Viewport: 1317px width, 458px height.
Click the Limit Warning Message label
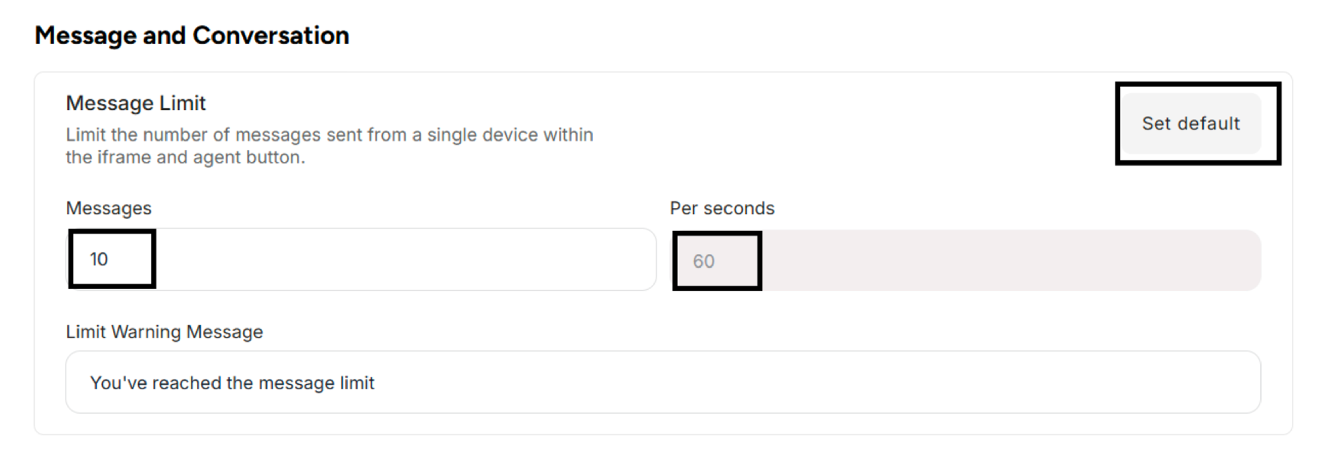pos(164,332)
